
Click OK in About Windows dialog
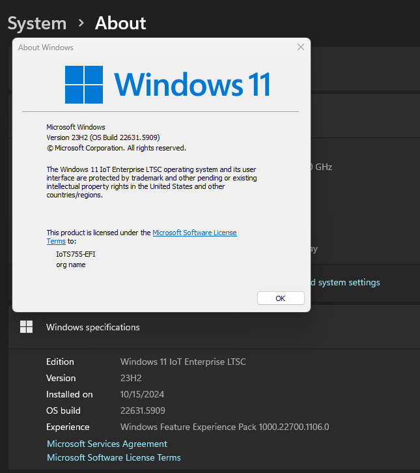coord(281,298)
